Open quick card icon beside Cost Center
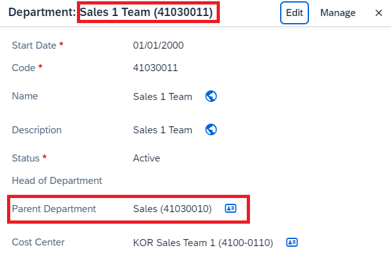391x257 pixels. [x=292, y=242]
